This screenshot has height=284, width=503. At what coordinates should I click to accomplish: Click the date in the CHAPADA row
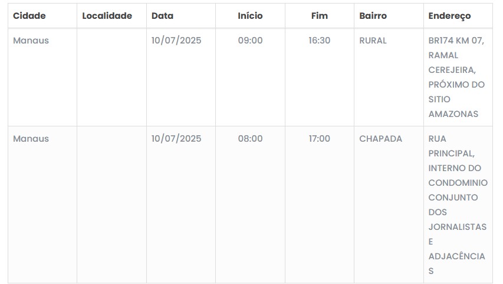(x=176, y=139)
